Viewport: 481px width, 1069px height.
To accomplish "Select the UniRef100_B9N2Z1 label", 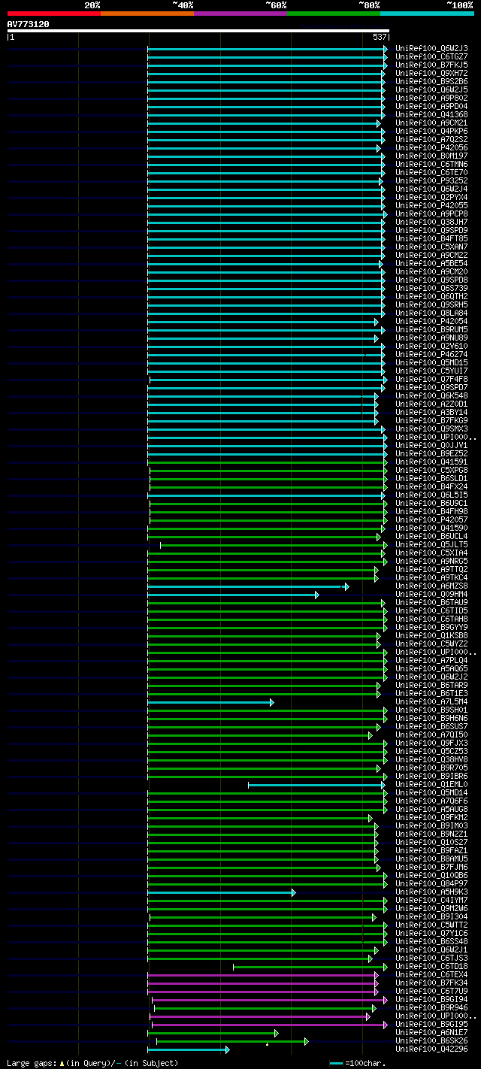I will [x=431, y=834].
